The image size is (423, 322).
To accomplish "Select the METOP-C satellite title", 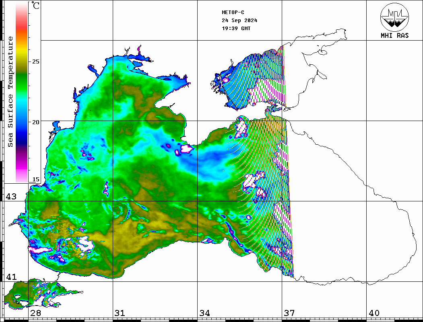I will point(233,12).
